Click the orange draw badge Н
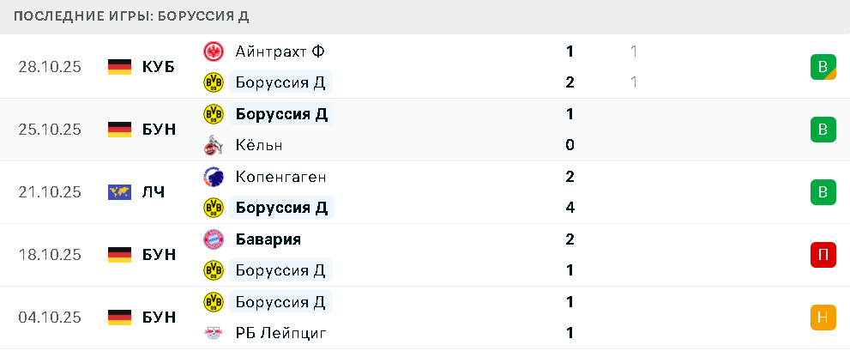The height and width of the screenshot is (351, 850). [823, 318]
